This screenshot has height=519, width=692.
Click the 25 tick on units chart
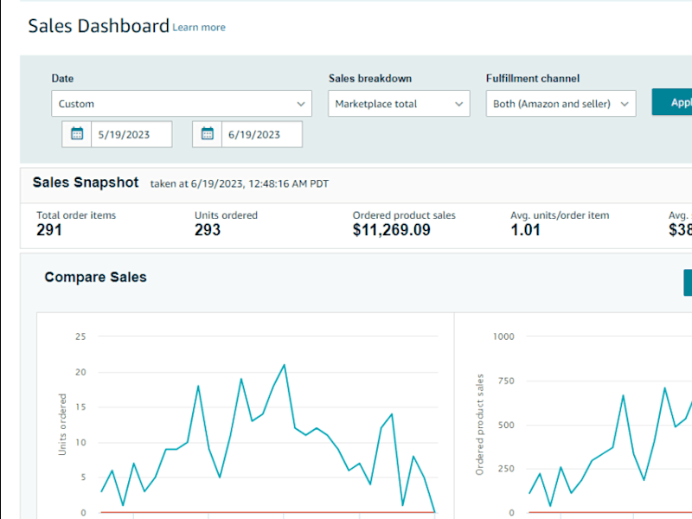80,336
